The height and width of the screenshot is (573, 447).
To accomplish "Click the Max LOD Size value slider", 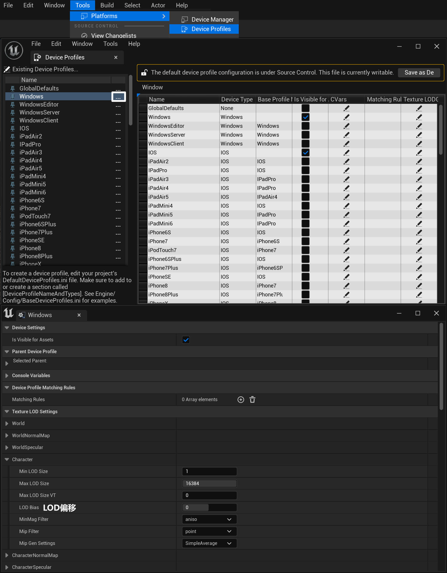I will [209, 484].
